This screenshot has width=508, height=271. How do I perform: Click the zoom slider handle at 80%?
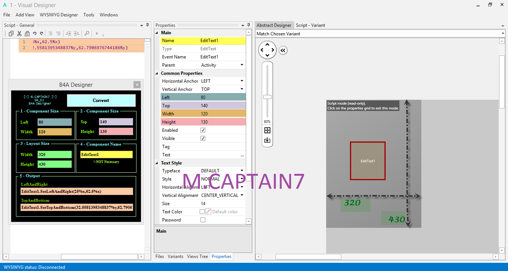[x=267, y=97]
